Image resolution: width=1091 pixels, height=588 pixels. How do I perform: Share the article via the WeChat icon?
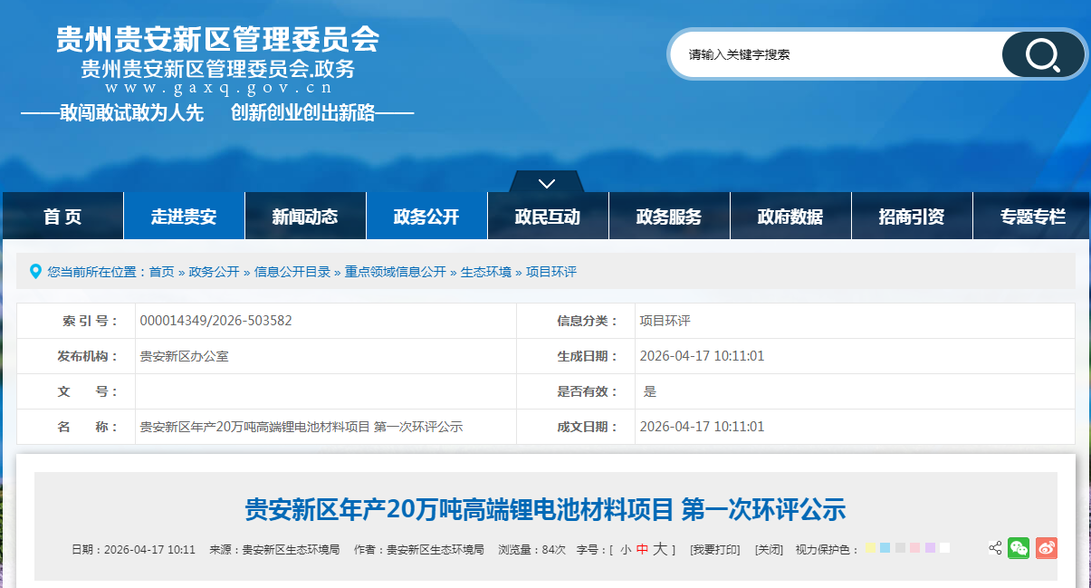(x=1019, y=548)
